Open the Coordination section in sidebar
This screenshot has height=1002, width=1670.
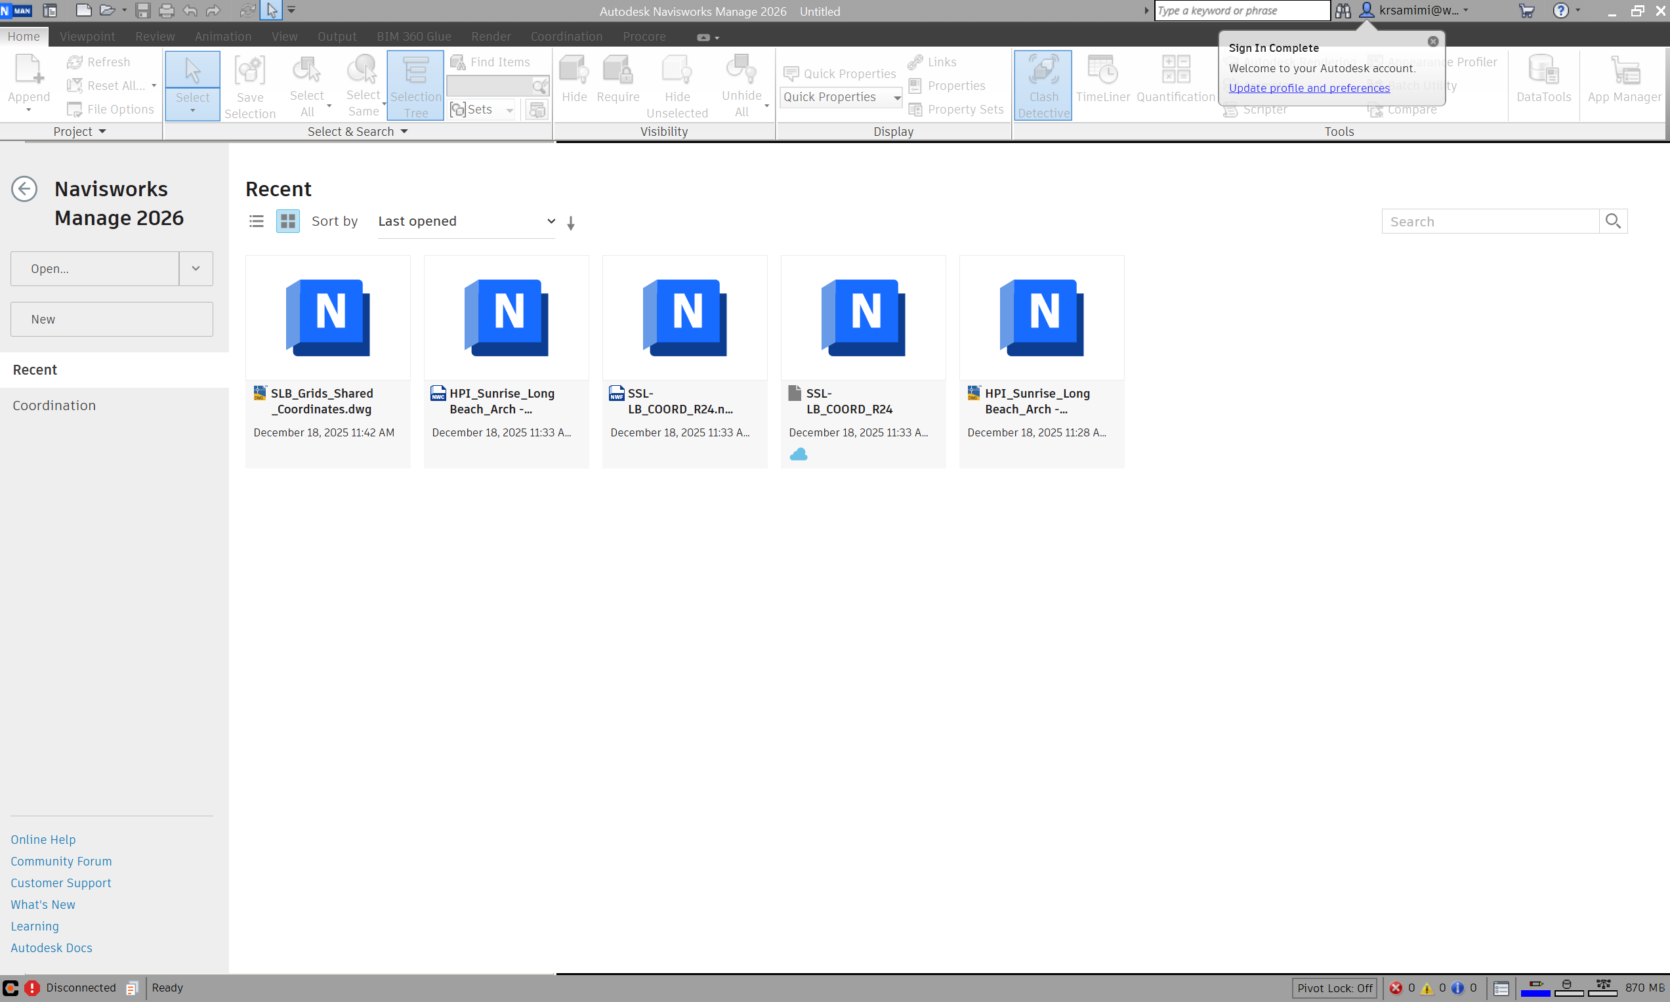54,405
